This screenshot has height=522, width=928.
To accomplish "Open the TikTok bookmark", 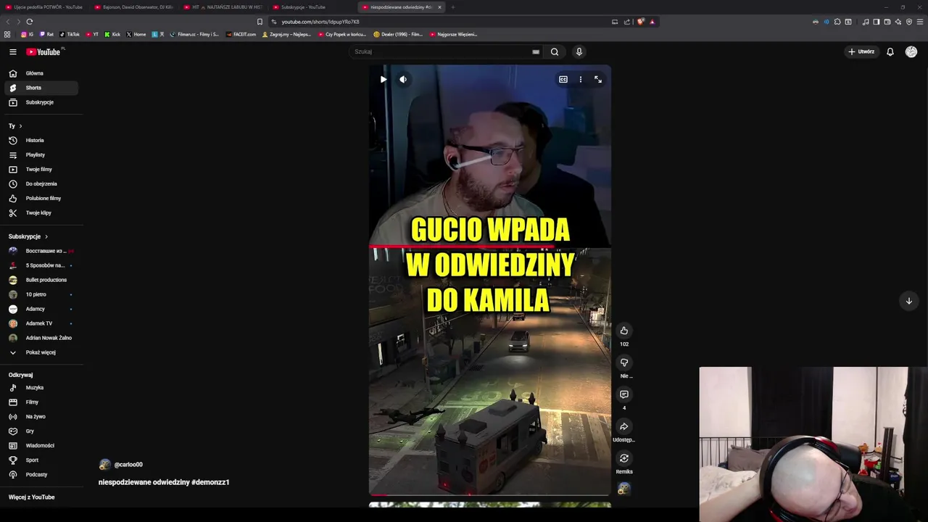I will (x=70, y=34).
